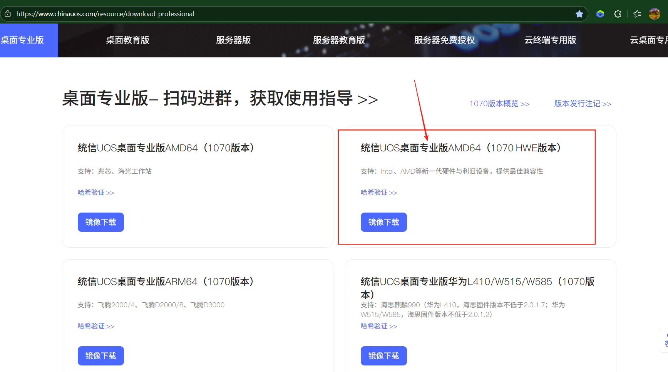Click title 统信UOS桌面专业版ARM64（1070版本）
This screenshot has height=372, width=668.
[x=166, y=282]
